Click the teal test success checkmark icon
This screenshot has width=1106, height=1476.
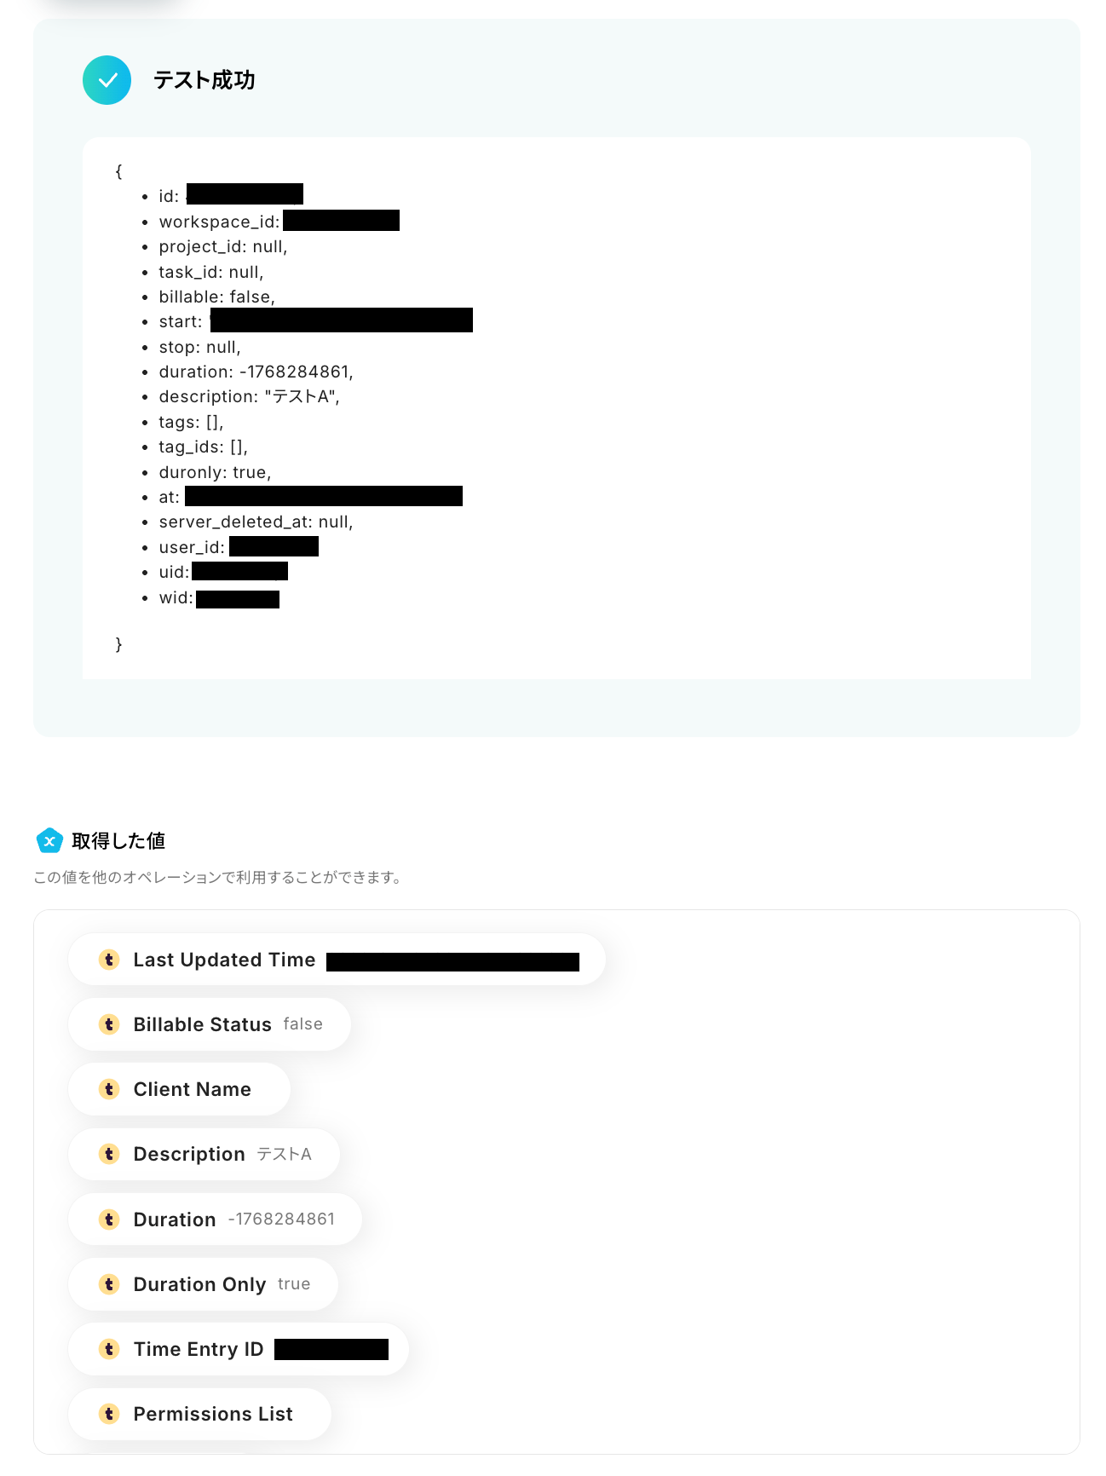(107, 80)
